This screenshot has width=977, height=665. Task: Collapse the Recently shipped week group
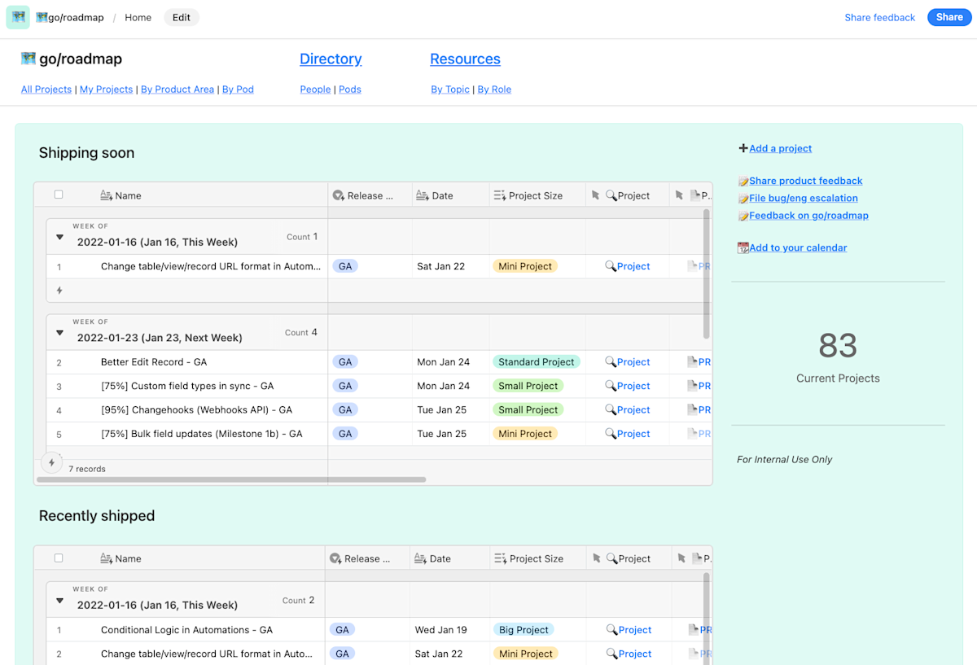59,600
